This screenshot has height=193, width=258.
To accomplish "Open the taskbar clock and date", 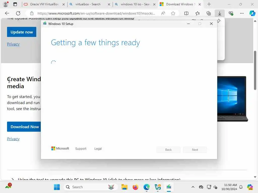I will tap(229, 187).
